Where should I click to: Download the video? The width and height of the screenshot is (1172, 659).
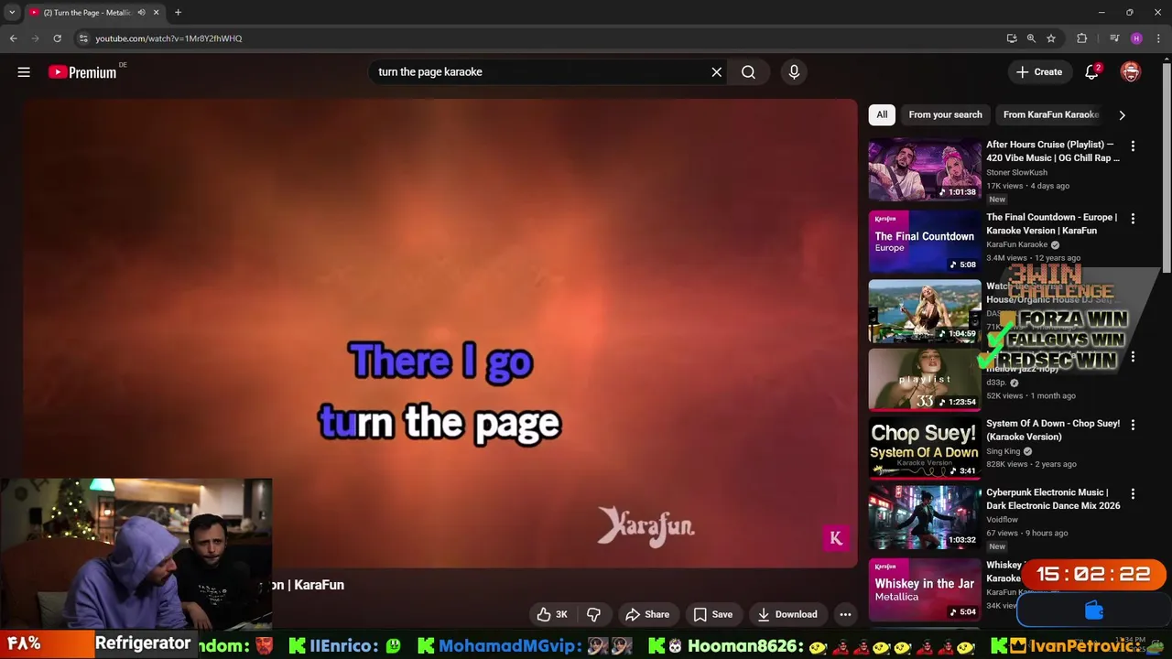(x=787, y=614)
